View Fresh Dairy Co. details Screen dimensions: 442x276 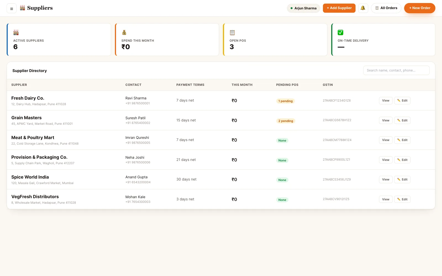tap(386, 100)
